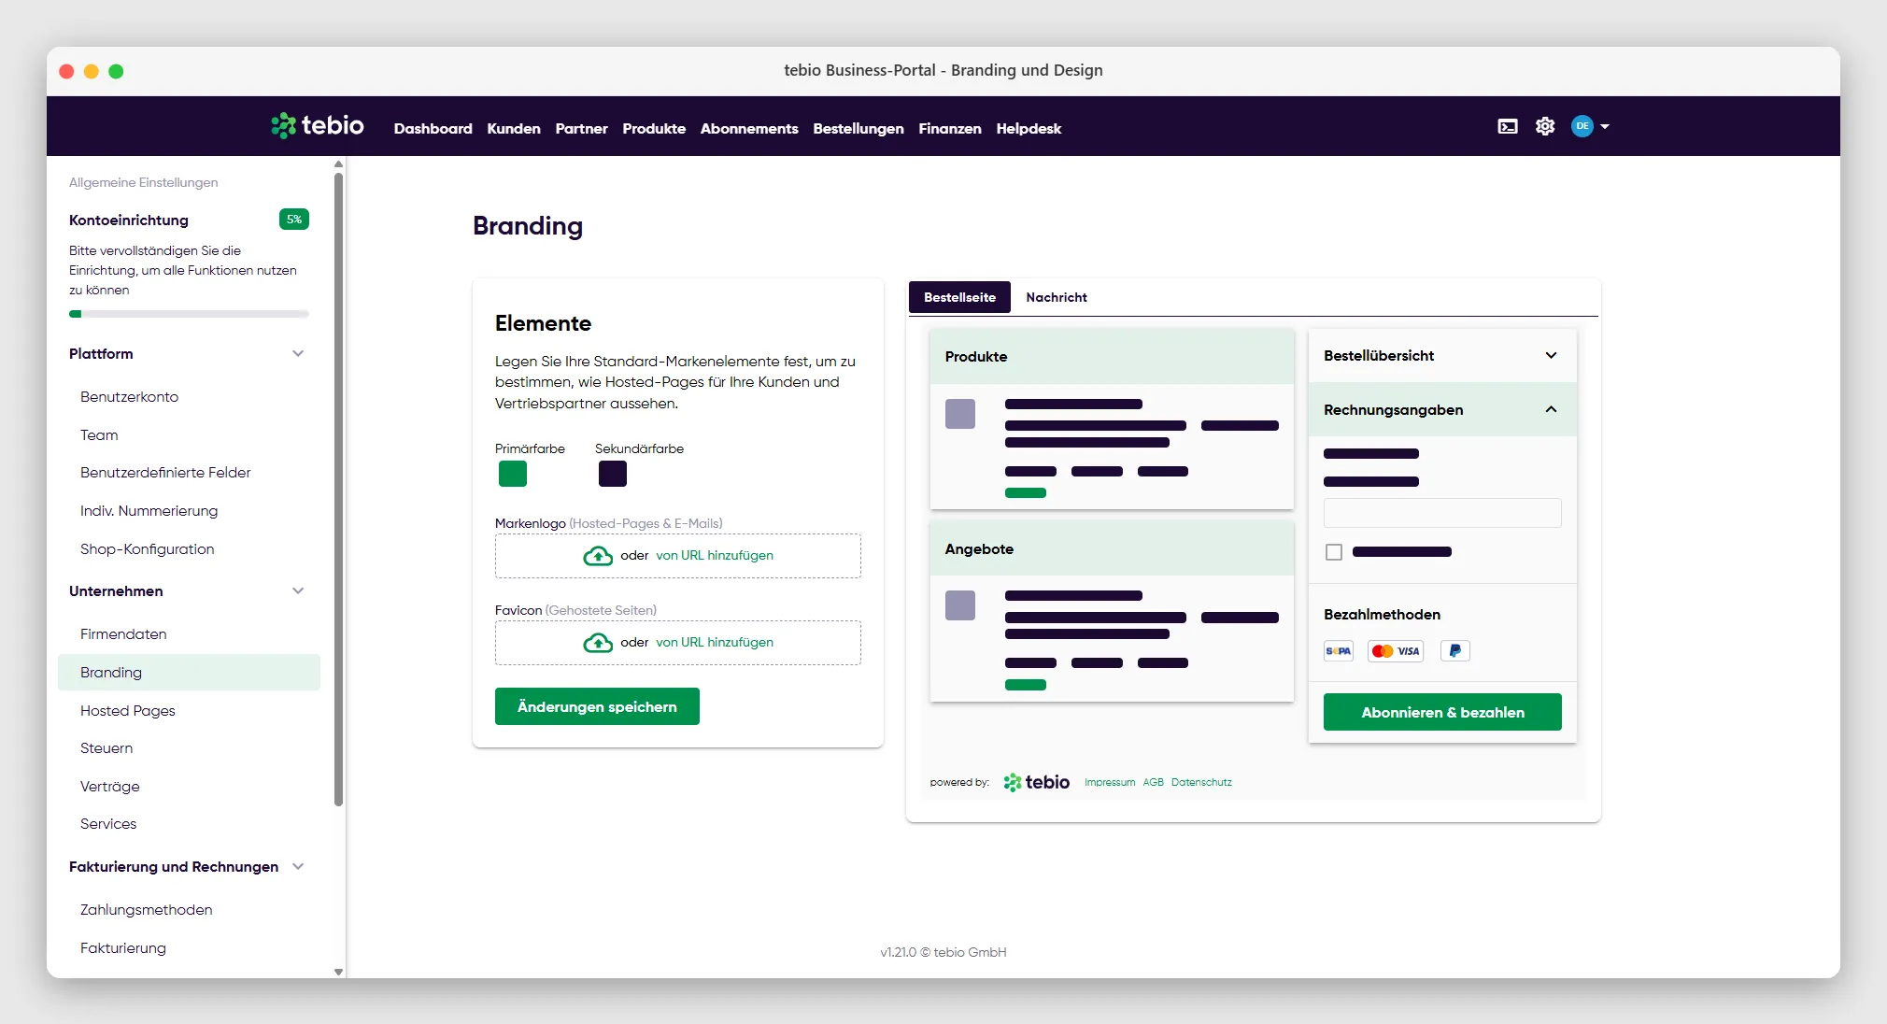
Task: Collapse Fakturierung und Rechnungen group
Action: click(298, 866)
